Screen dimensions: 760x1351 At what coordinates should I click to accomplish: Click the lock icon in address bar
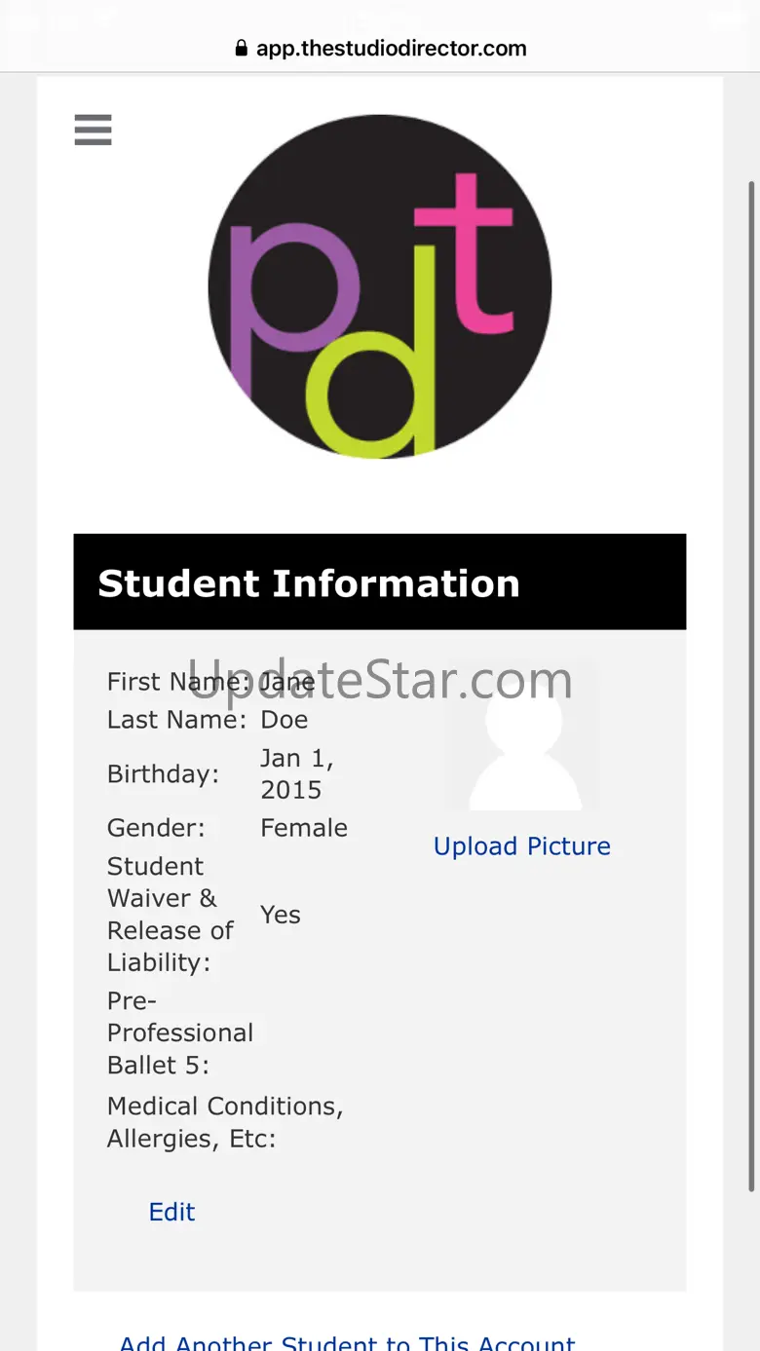242,48
